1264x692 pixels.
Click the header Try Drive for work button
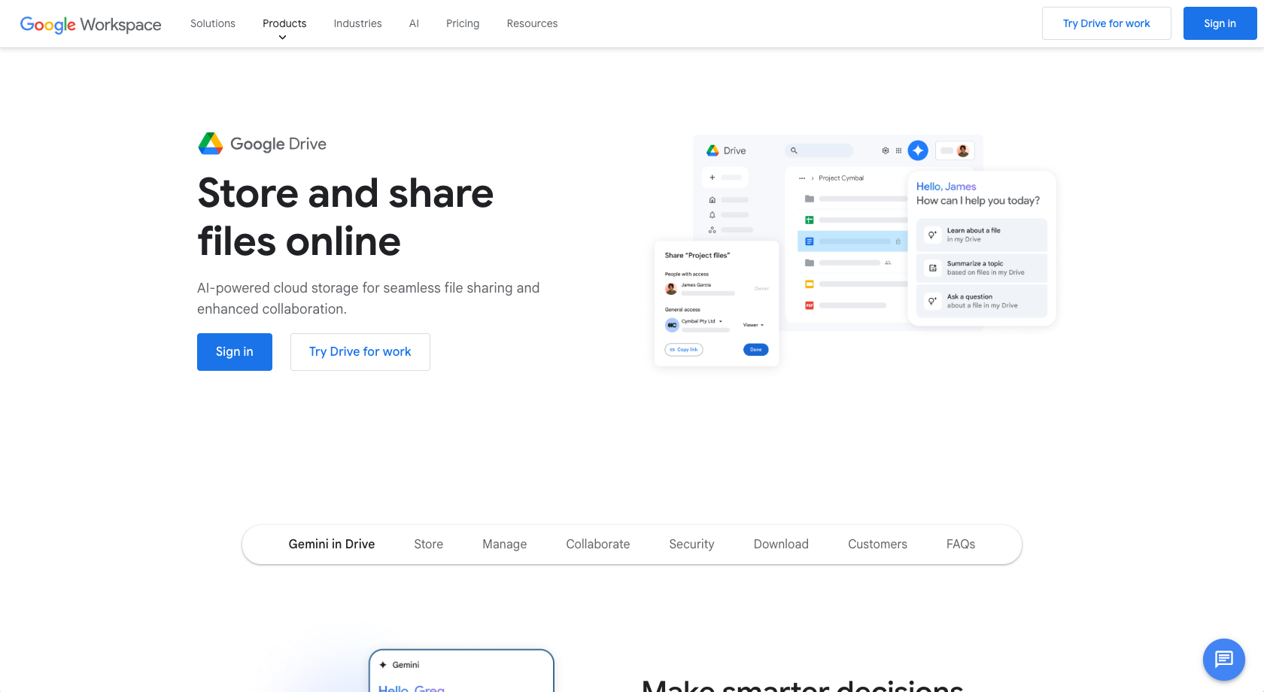coord(1106,23)
